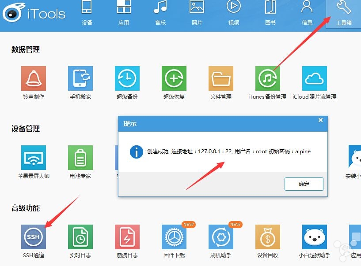Click the iTools logo
The height and width of the screenshot is (266, 361).
(34, 13)
